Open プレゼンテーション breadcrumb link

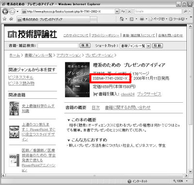(99, 55)
